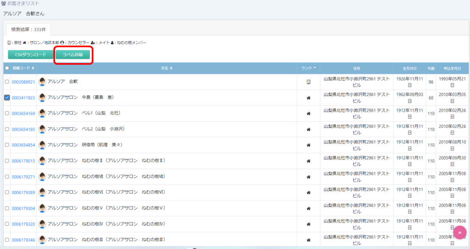Sort by ランク column header
The image size is (470, 249).
pyautogui.click(x=308, y=68)
